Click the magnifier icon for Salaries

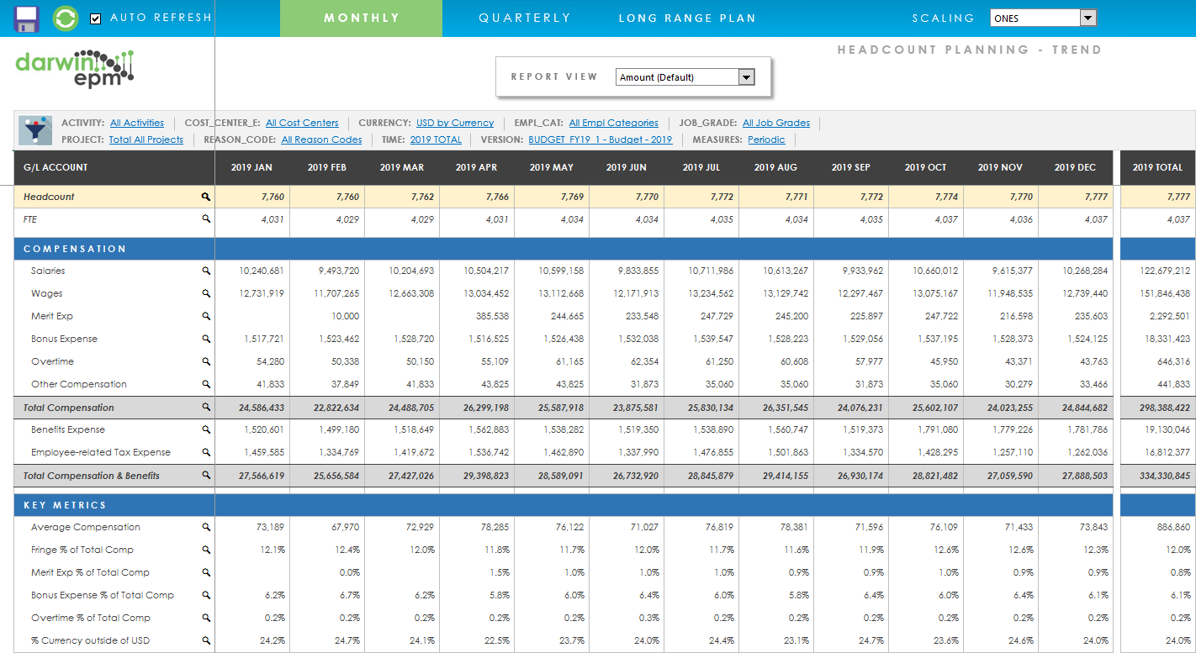pos(205,271)
